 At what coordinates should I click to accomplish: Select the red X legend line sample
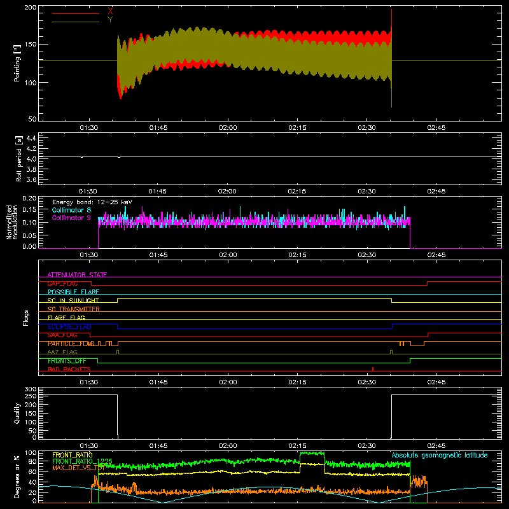point(76,13)
